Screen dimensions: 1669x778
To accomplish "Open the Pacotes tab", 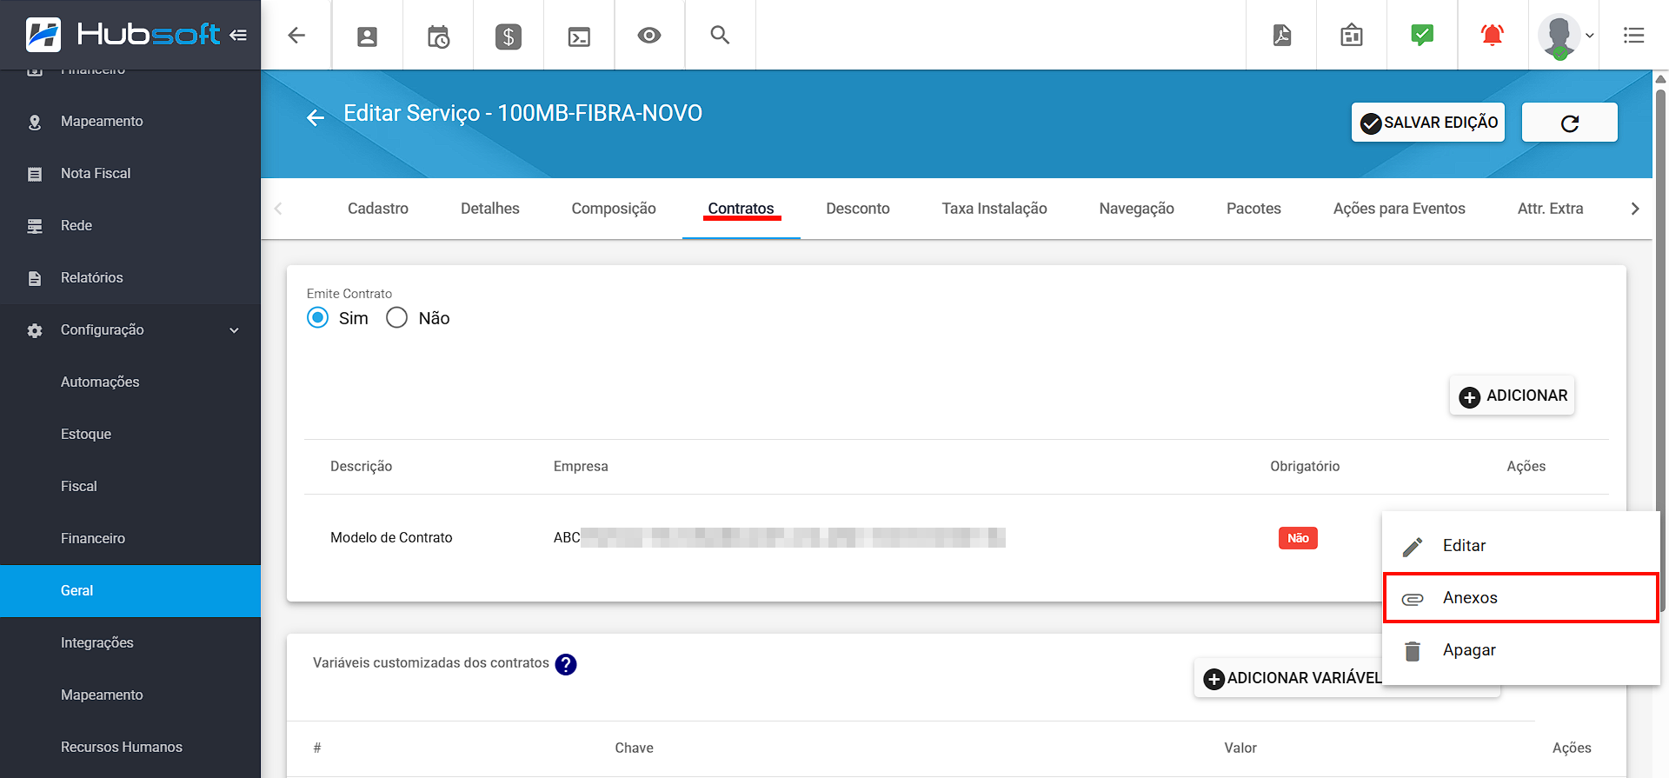I will [1253, 209].
